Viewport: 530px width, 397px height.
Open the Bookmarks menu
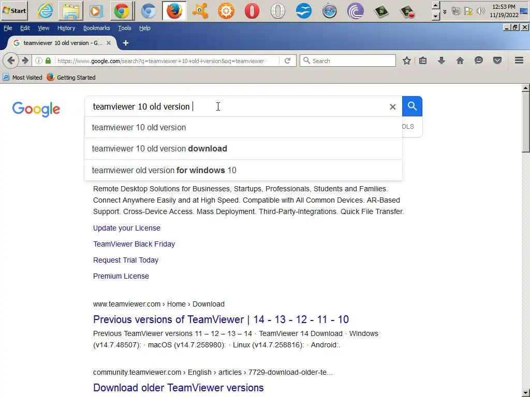[x=96, y=28]
